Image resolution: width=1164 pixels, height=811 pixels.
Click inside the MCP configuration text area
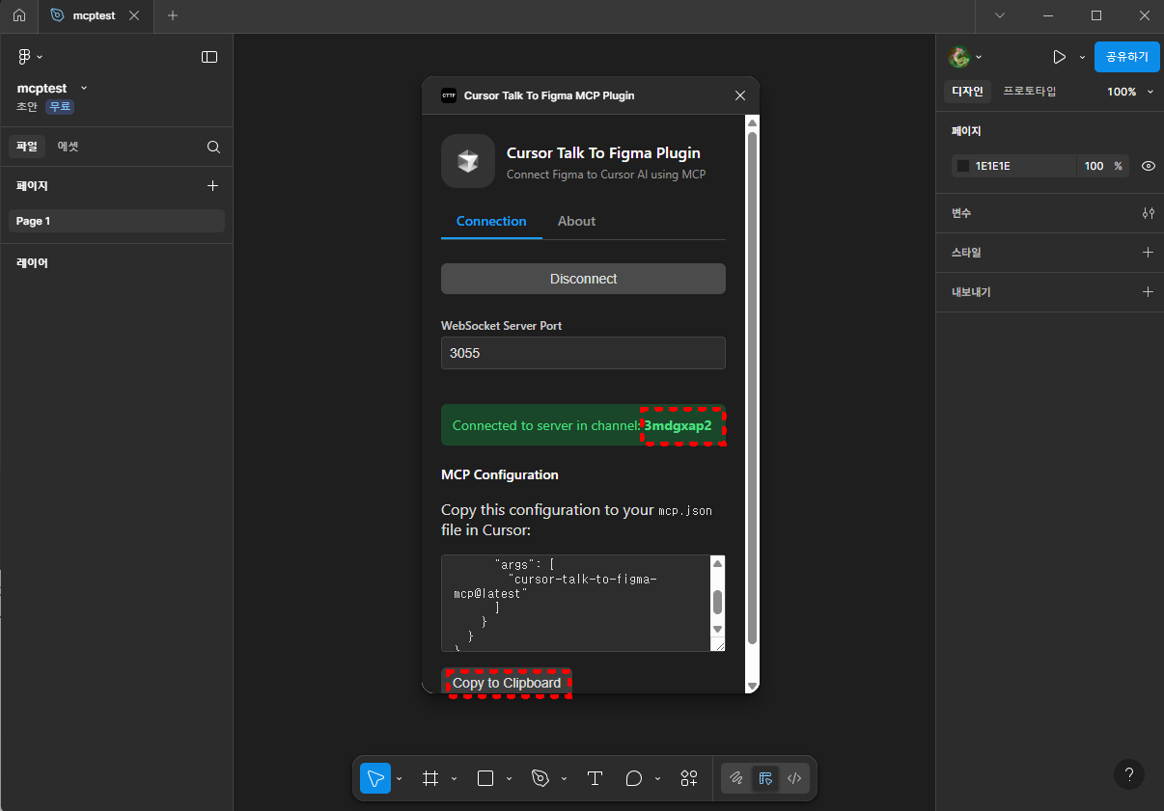pyautogui.click(x=575, y=604)
